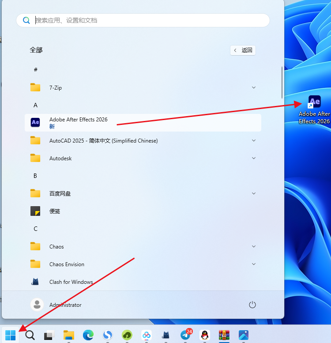
Task: Open File Explorer from taskbar
Action: pos(69,335)
